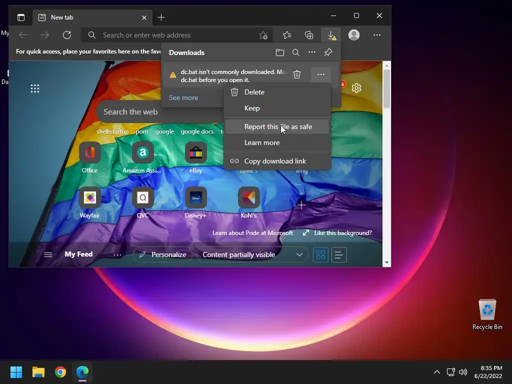Click the page vertical scrollbar thumb
This screenshot has width=512, height=384.
click(386, 89)
